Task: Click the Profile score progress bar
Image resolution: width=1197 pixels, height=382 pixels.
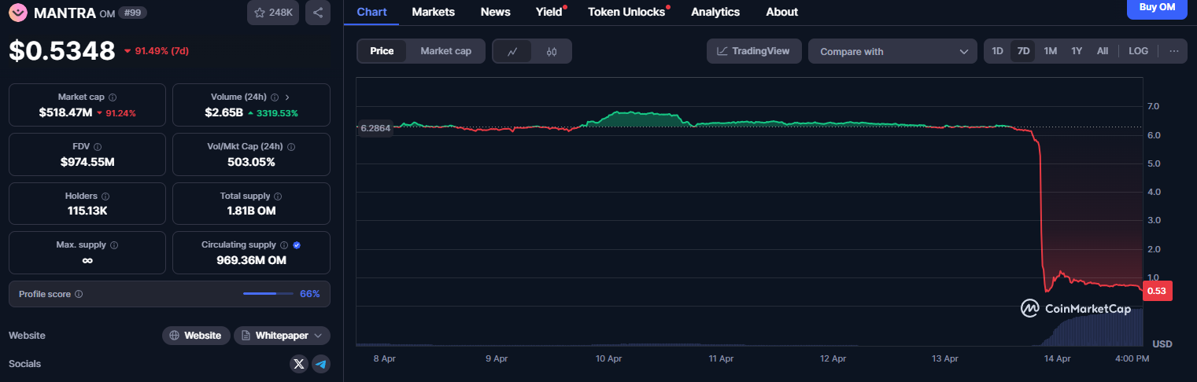Action: pyautogui.click(x=268, y=294)
